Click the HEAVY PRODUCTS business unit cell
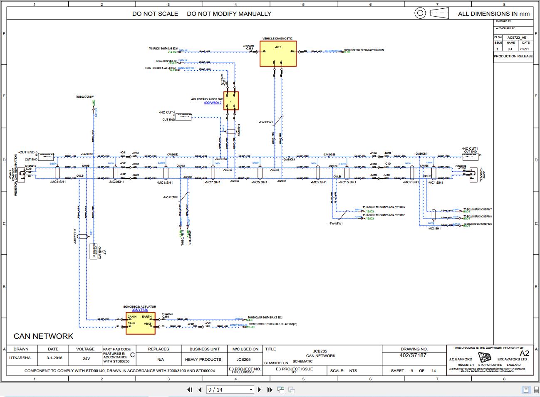This screenshot has width=540, height=397. click(x=203, y=359)
